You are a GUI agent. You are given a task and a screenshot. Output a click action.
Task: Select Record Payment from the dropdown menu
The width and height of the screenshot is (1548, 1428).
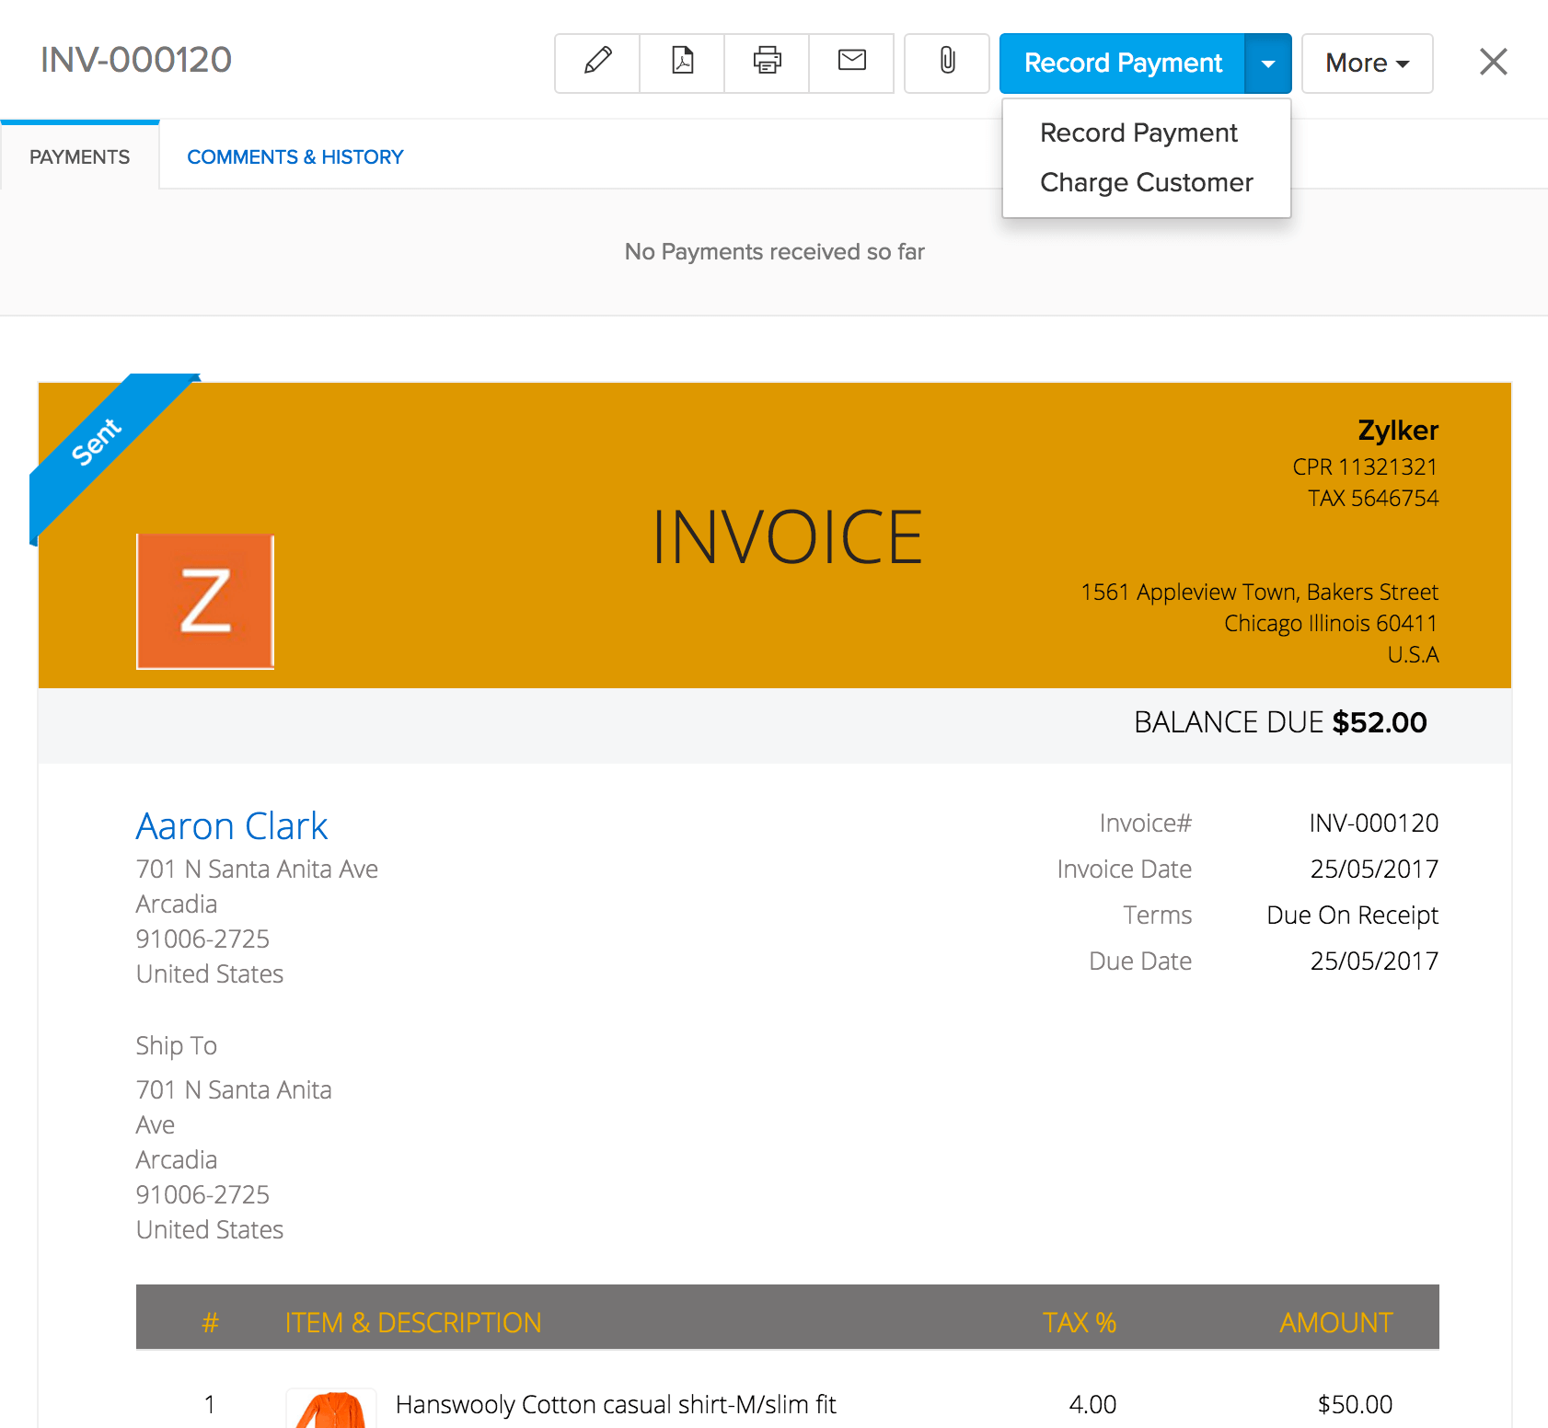coord(1138,132)
